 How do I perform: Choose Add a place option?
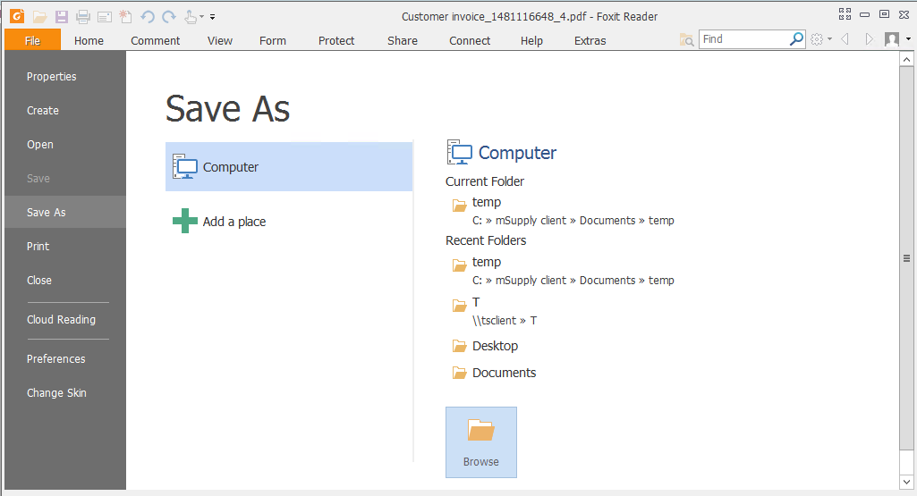(x=233, y=222)
